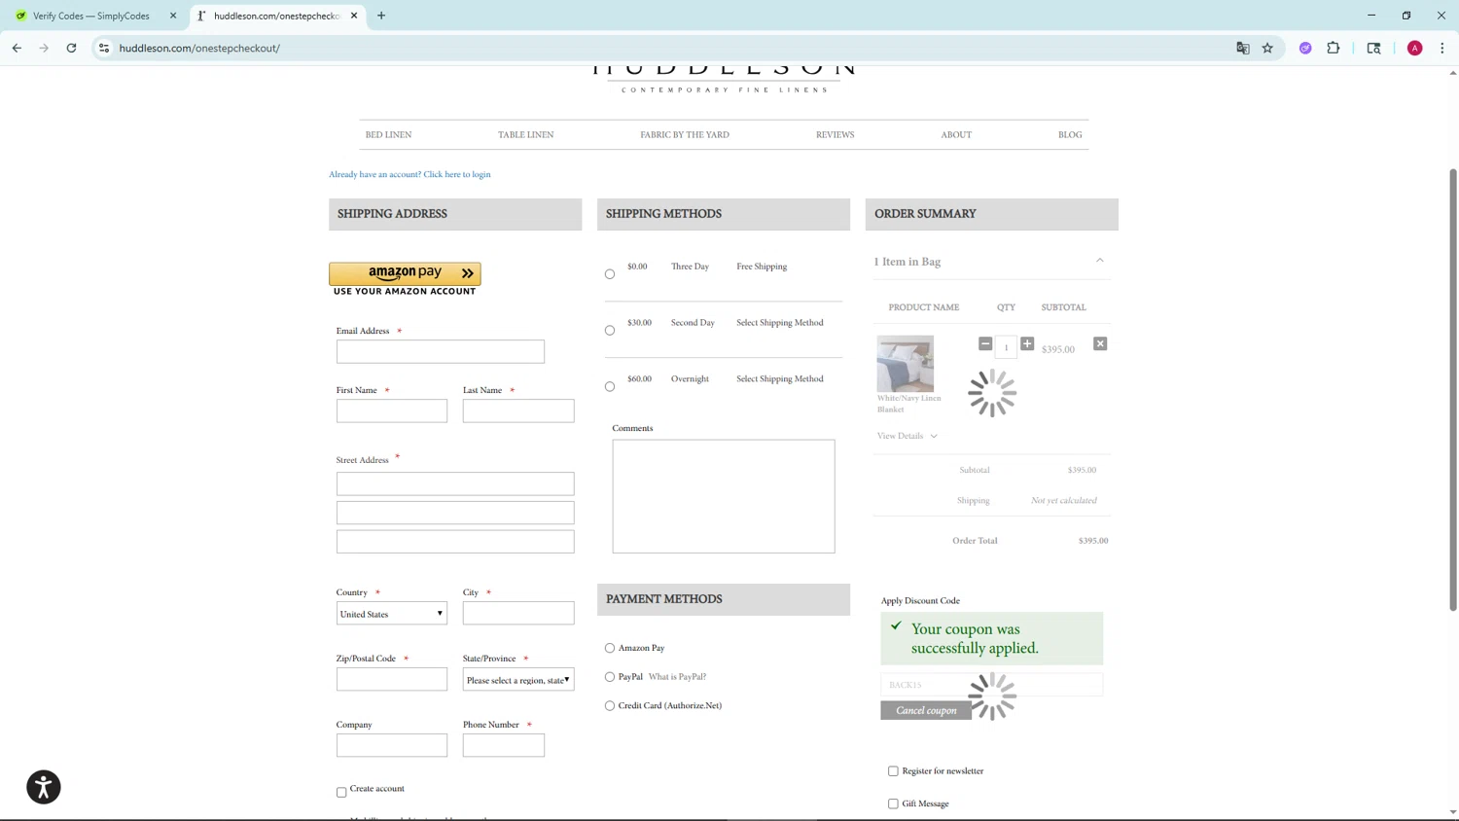Click the Cancel coupon button
The width and height of the screenshot is (1459, 821).
(926, 710)
